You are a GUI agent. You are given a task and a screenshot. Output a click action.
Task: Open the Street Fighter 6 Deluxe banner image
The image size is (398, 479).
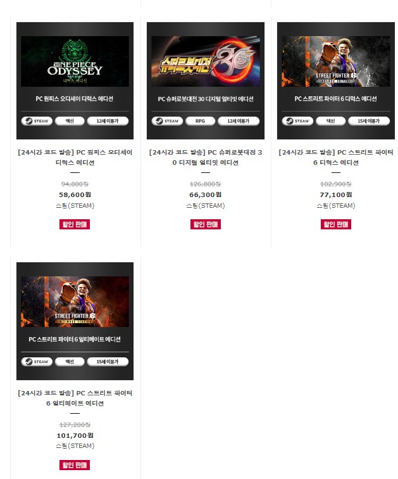[x=336, y=61]
